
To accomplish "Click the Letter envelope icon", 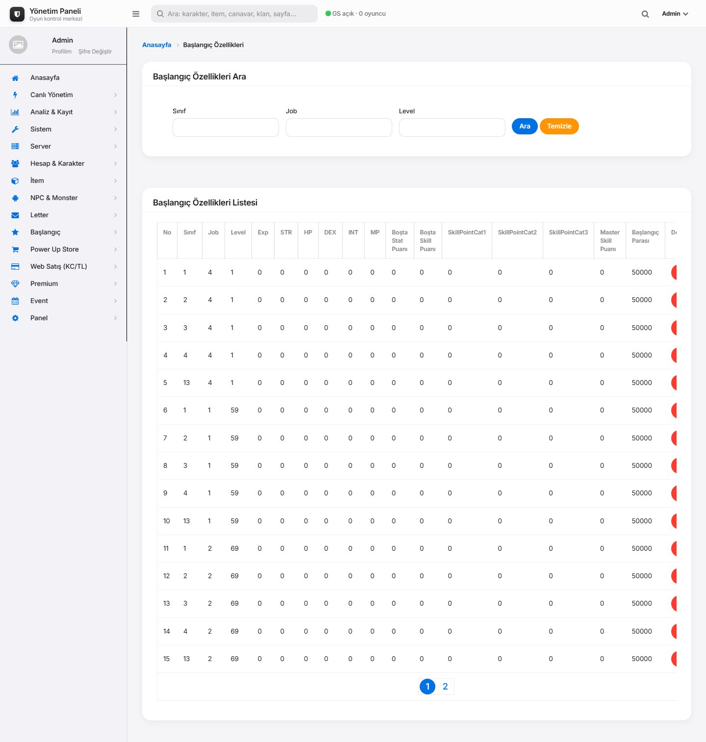I will tap(15, 215).
